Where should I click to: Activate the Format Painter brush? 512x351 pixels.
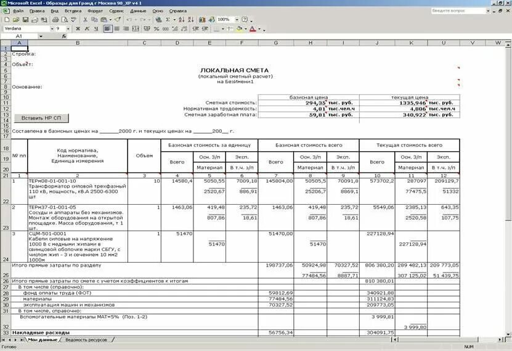pyautogui.click(x=118, y=20)
